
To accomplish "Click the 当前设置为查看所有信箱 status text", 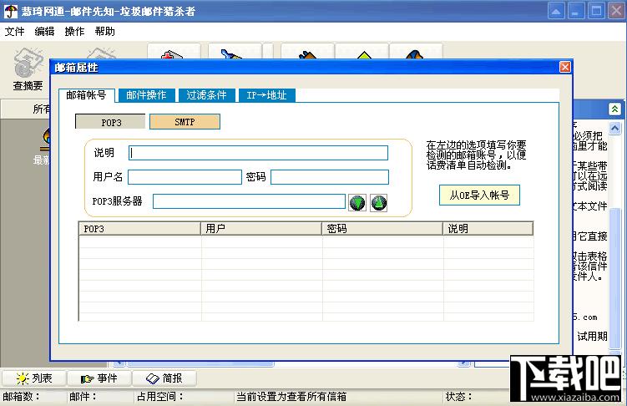I will pos(291,397).
